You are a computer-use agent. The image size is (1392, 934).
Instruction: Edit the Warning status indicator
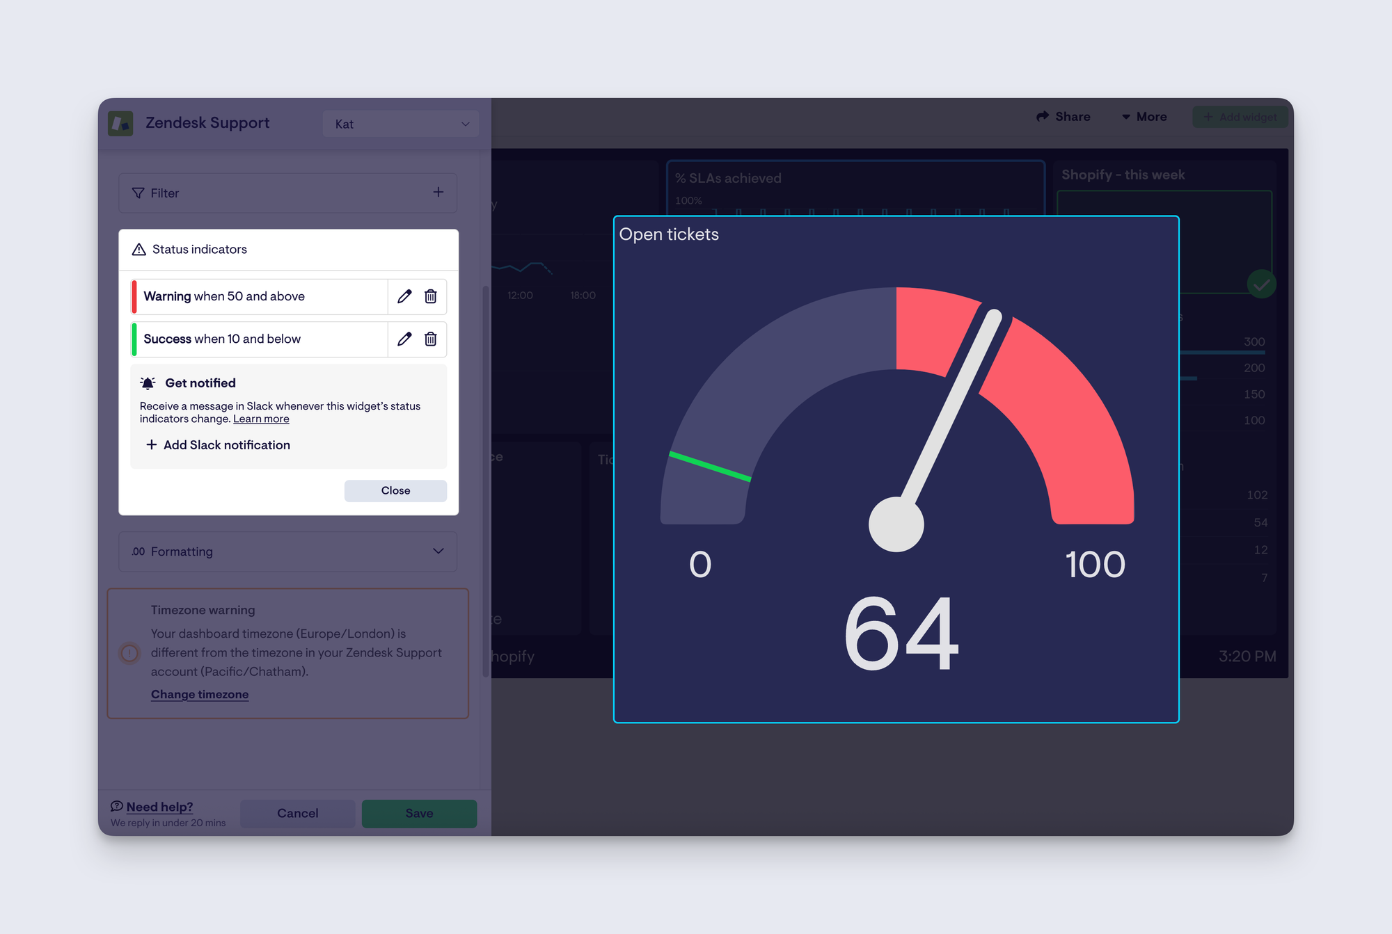coord(404,296)
